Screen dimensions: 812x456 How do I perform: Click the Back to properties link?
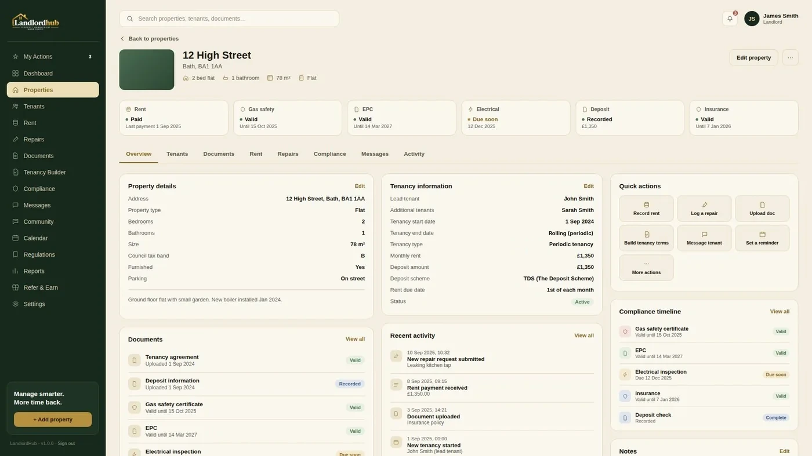[x=149, y=39]
